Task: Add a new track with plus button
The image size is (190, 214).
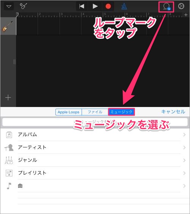Action: (x=8, y=97)
